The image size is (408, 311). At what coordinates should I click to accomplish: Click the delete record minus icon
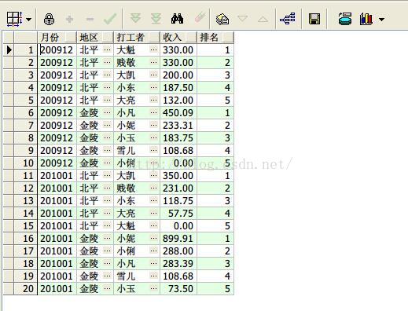(90, 19)
